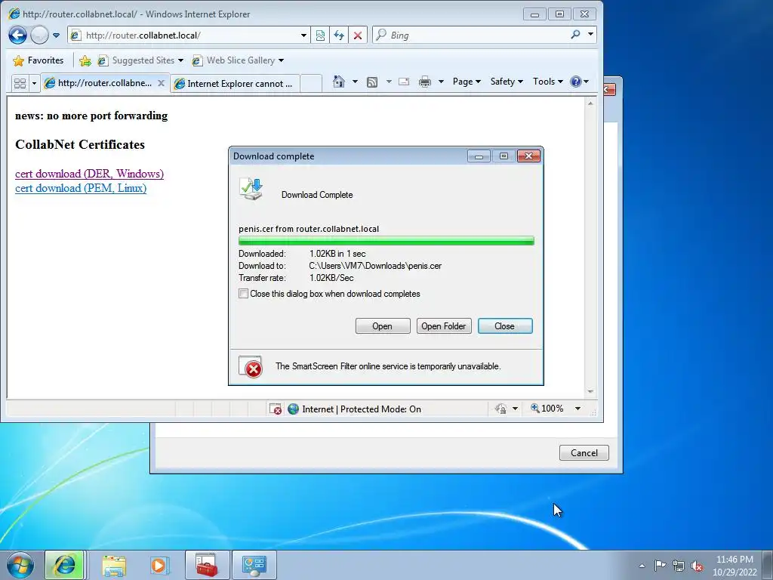Image resolution: width=773 pixels, height=580 pixels.
Task: Click the Print icon
Action: (424, 82)
